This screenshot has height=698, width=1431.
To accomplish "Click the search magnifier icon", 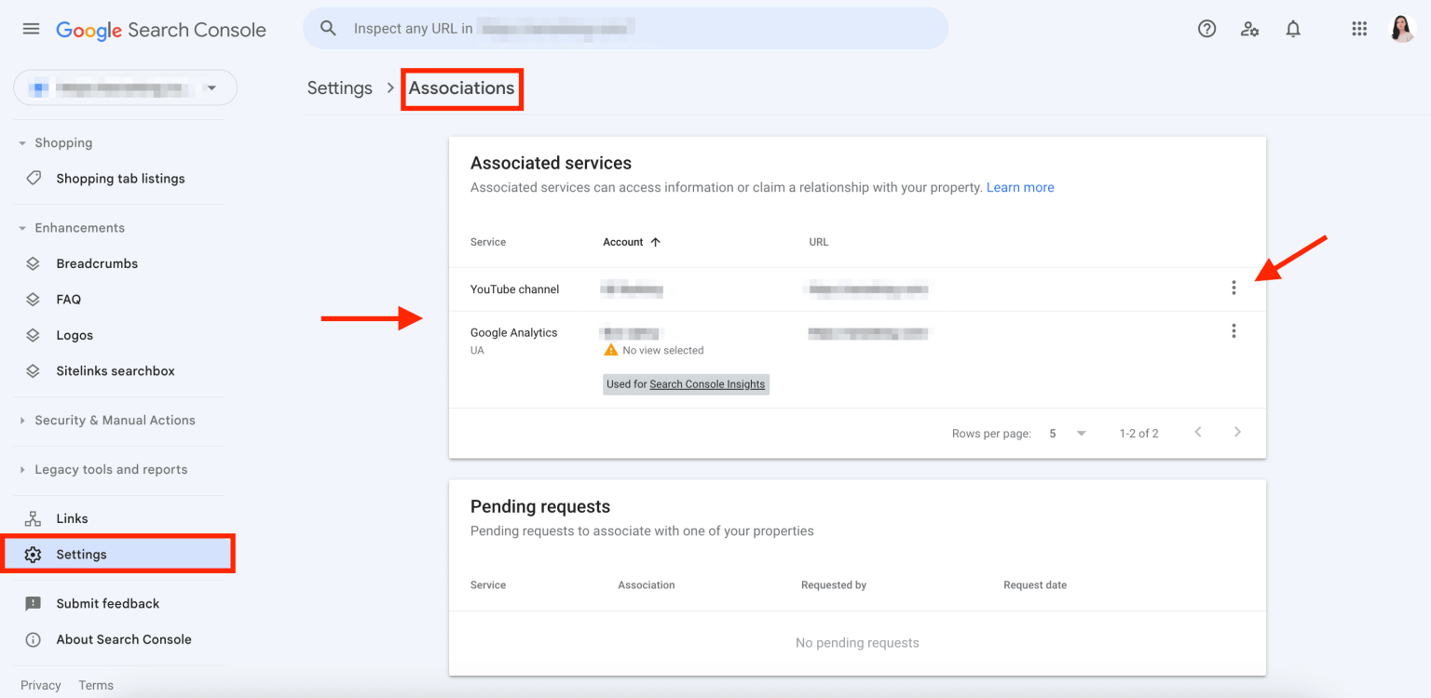I will coord(328,28).
